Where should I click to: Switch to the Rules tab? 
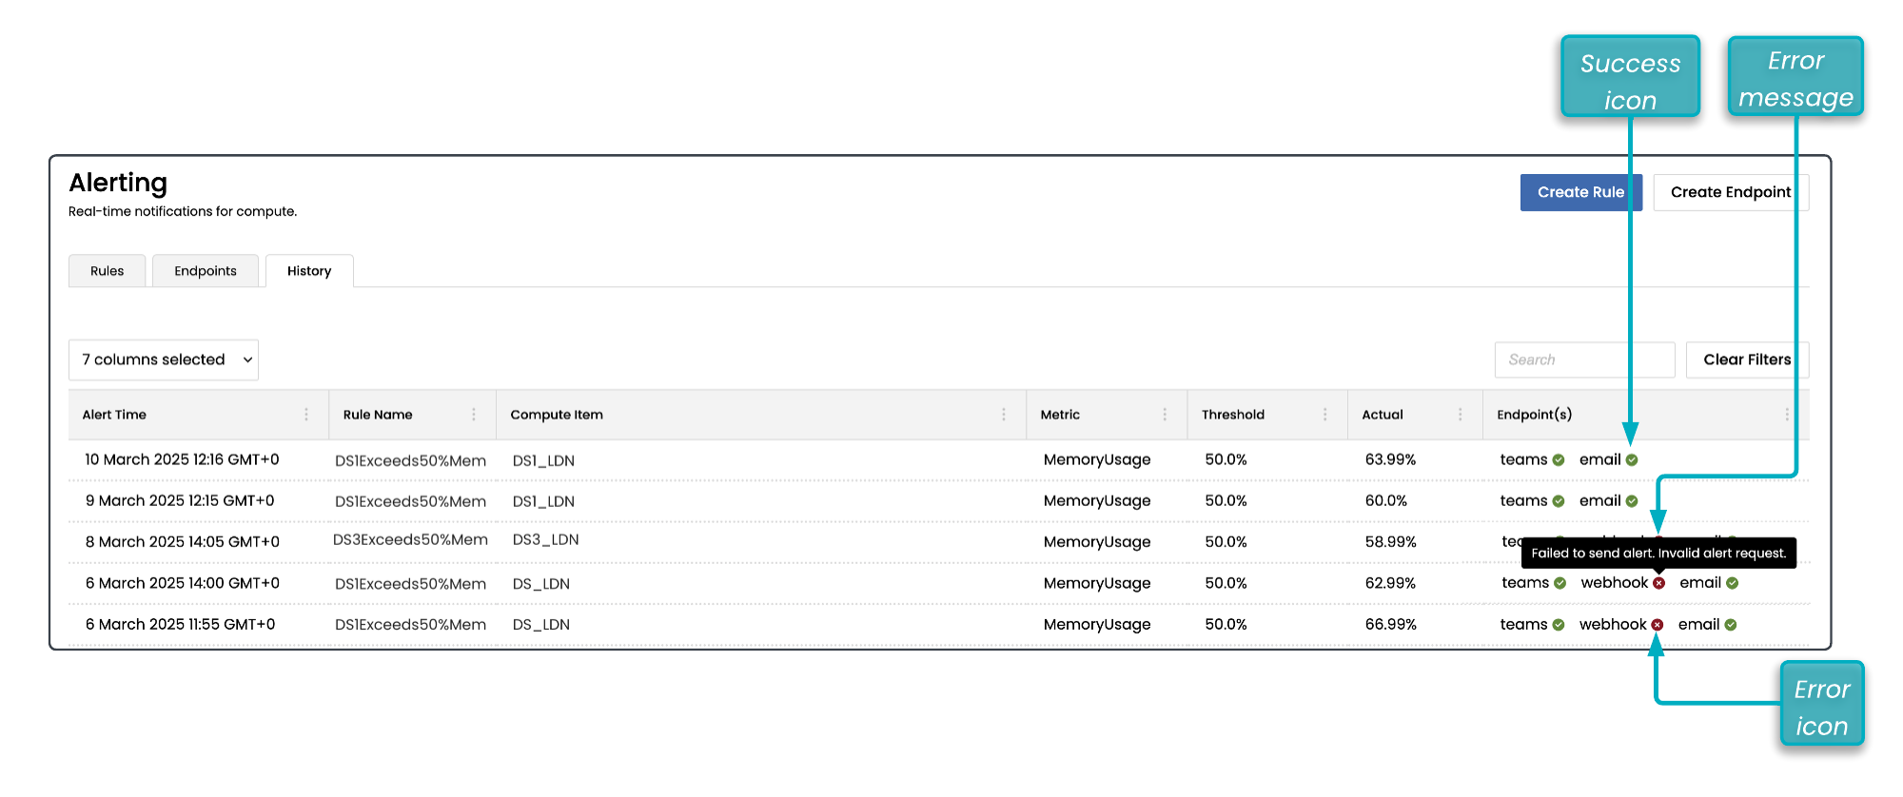point(108,271)
